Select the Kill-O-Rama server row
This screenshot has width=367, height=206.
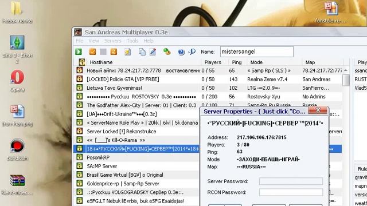(136, 140)
